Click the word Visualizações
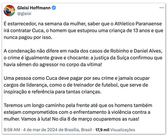Screen dimensions: 168x137 click(123, 130)
